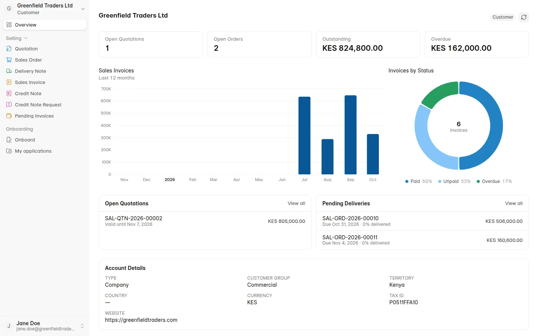This screenshot has height=336, width=538.
Task: Open My applications
Action: [x=45, y=151]
